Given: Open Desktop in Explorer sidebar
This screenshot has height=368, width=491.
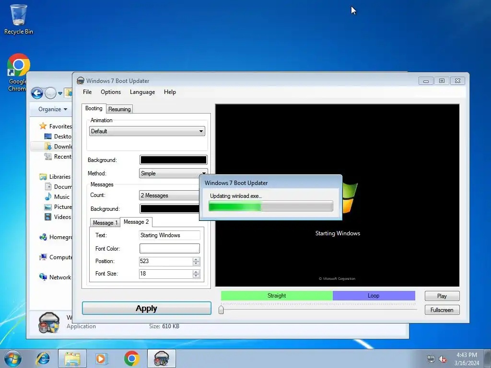Looking at the screenshot, I should 58,137.
